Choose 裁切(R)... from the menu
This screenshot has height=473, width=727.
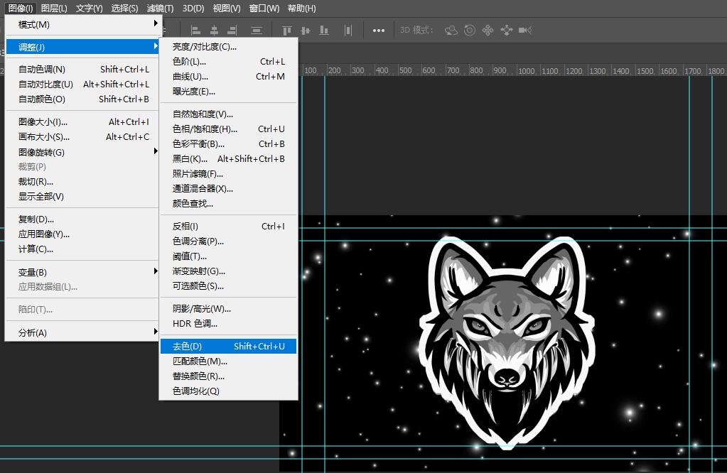[x=82, y=182]
